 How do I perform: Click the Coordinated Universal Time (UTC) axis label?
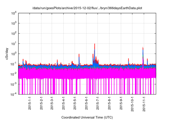[87, 117]
